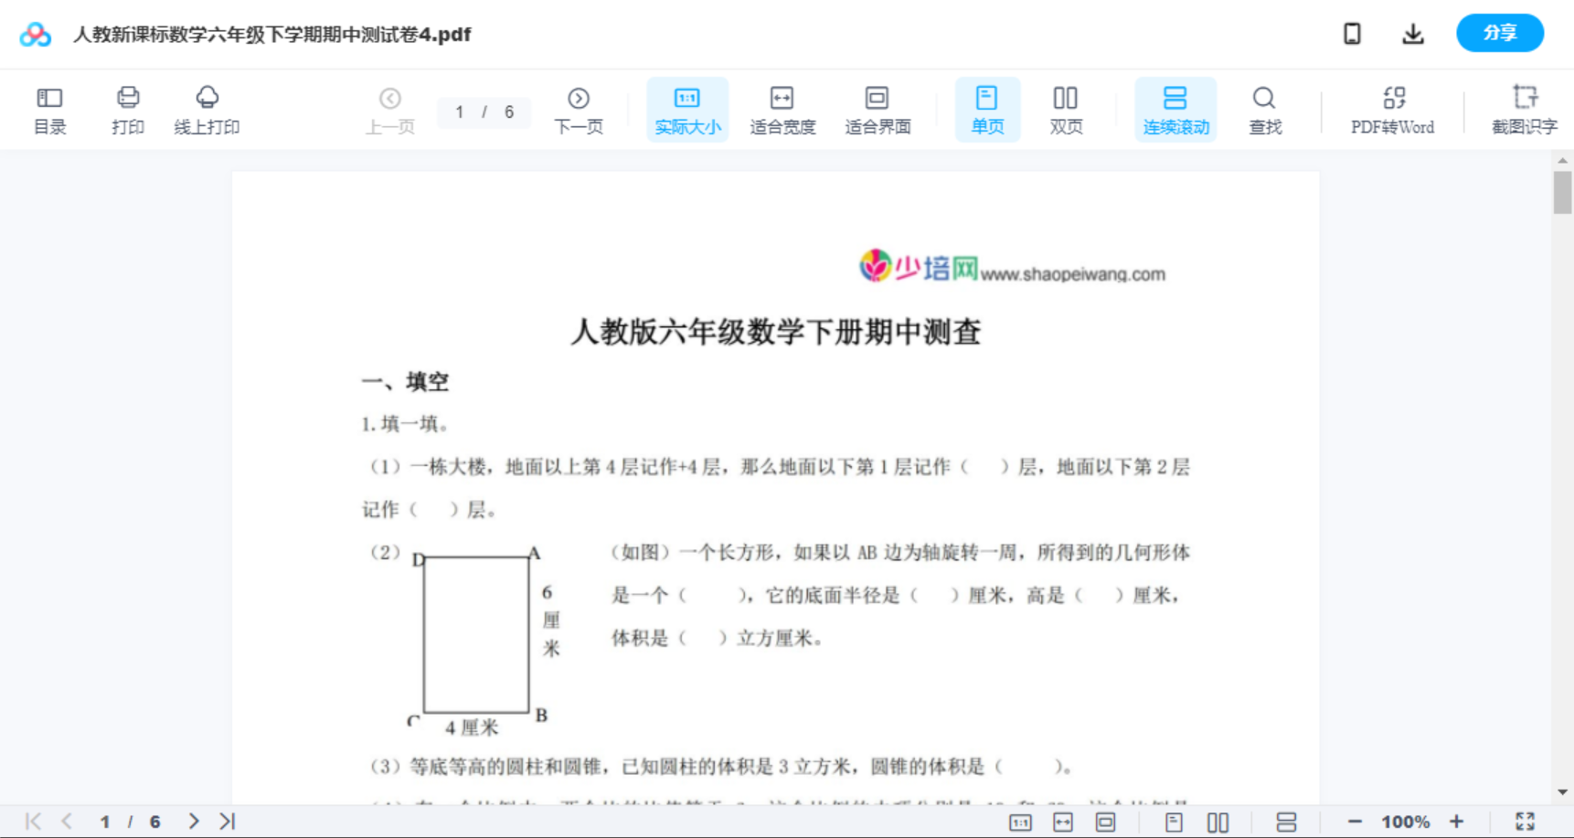Open the 查找 search function
Image resolution: width=1574 pixels, height=838 pixels.
tap(1264, 110)
